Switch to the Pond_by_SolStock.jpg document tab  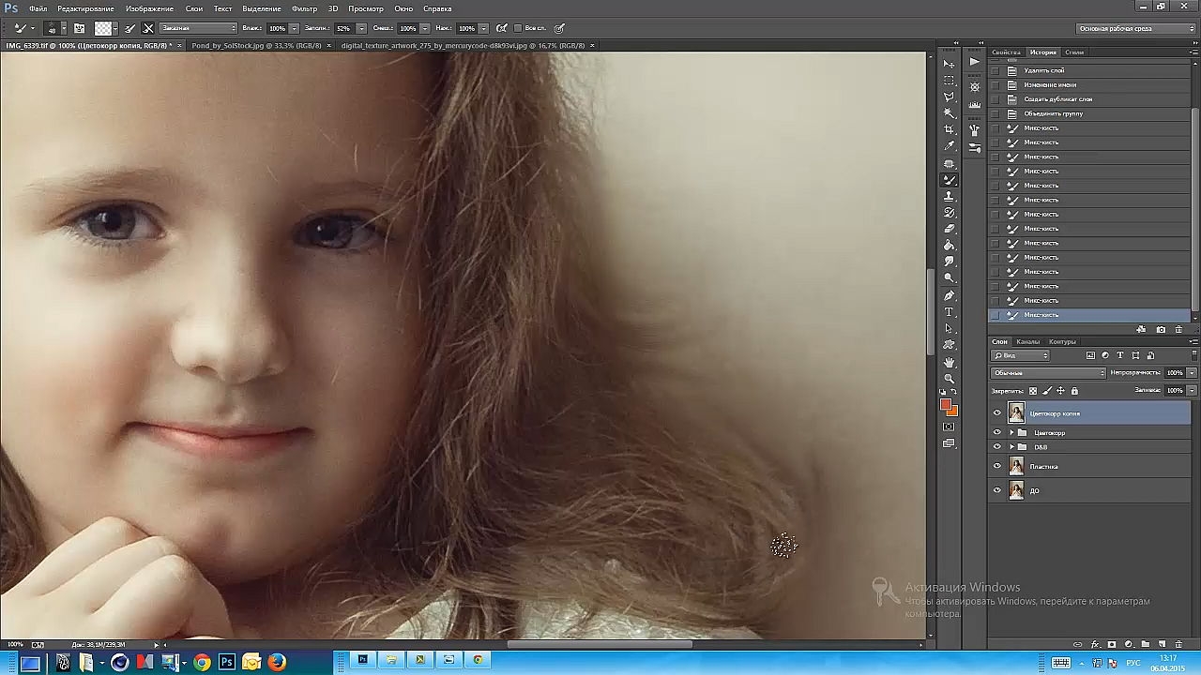point(256,45)
